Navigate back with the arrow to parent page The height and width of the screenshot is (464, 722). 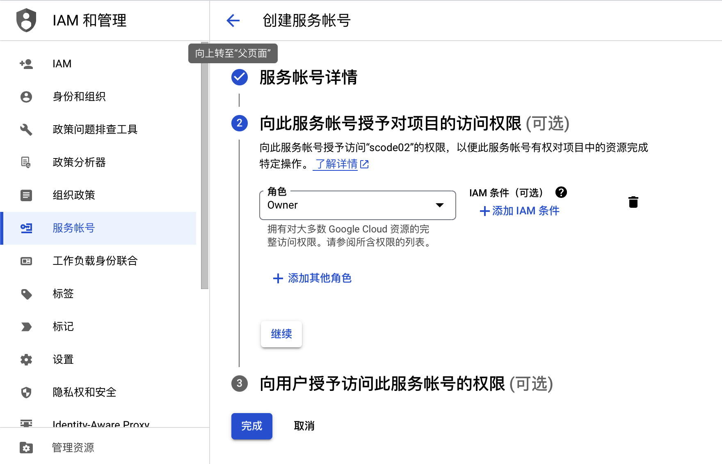point(233,21)
